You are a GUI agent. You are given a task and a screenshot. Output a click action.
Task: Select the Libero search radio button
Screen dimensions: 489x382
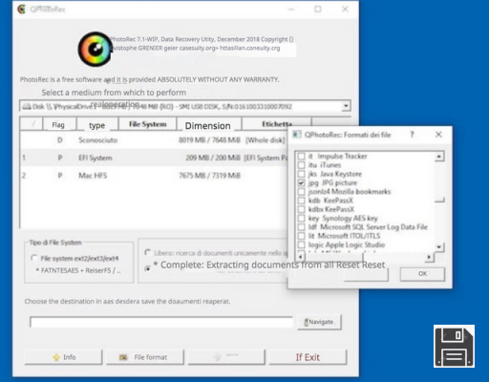[x=147, y=253]
